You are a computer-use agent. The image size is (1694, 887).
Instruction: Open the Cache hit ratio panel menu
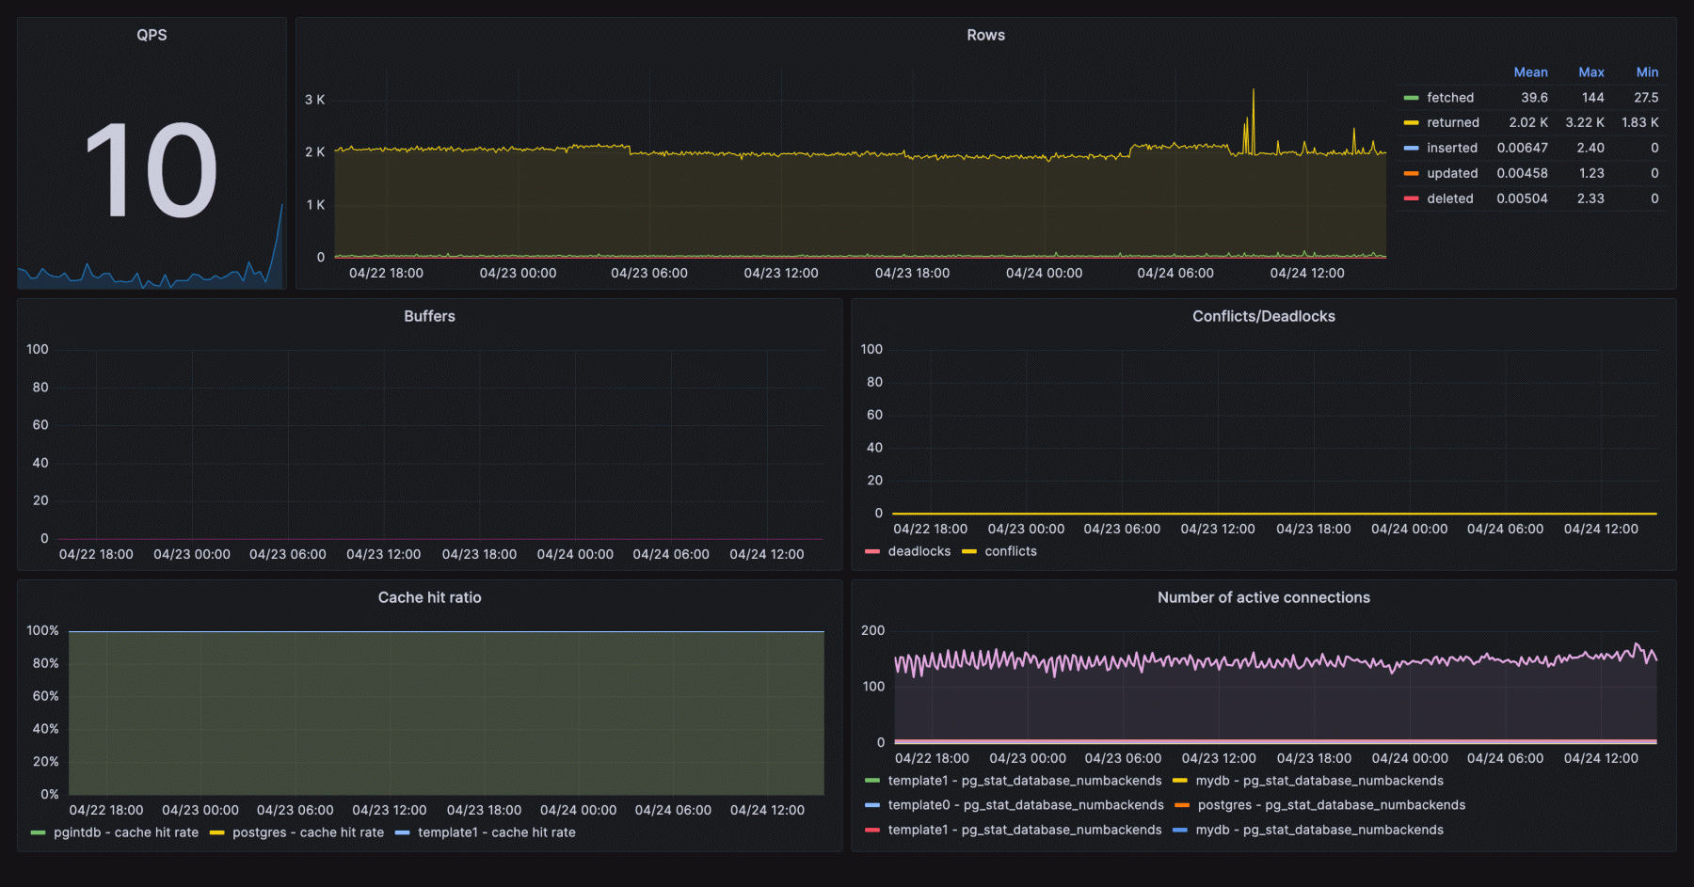429,597
